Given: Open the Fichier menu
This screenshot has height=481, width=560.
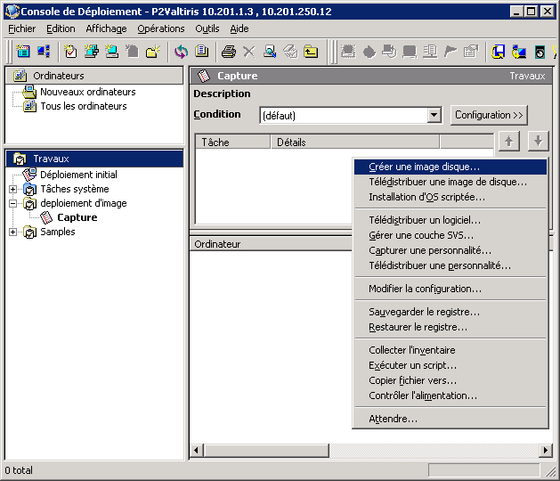Looking at the screenshot, I should (x=21, y=29).
